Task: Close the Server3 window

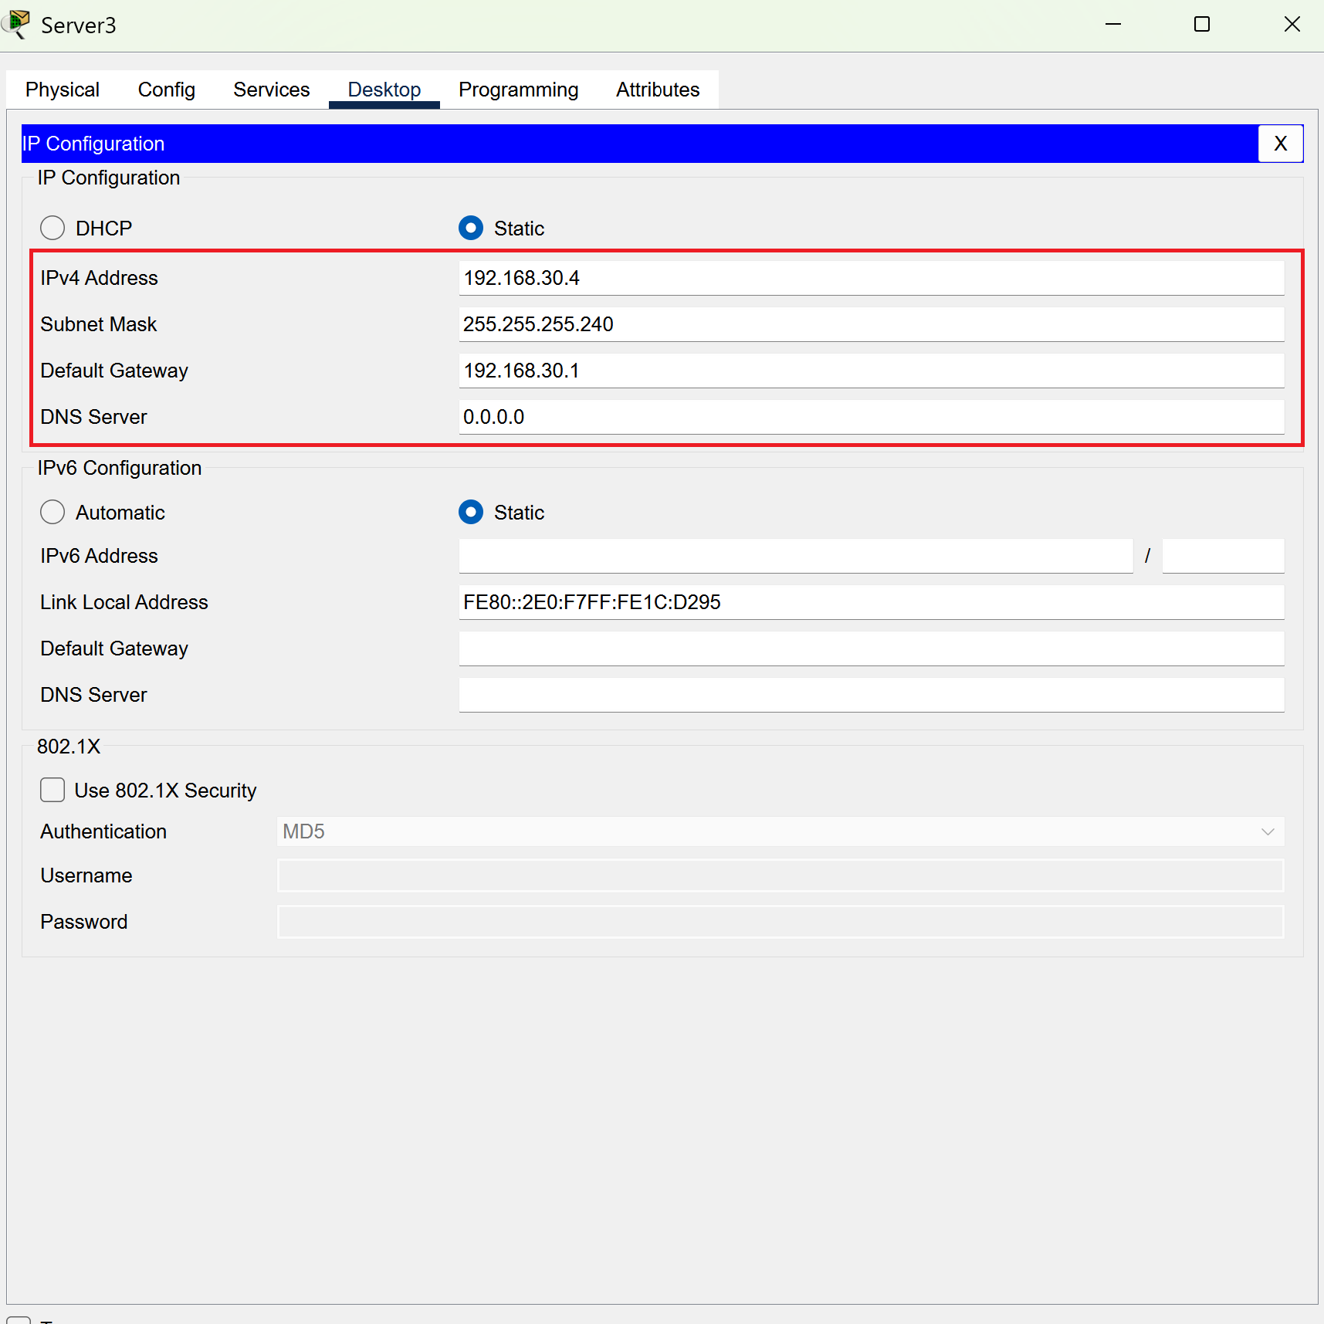Action: 1292,25
